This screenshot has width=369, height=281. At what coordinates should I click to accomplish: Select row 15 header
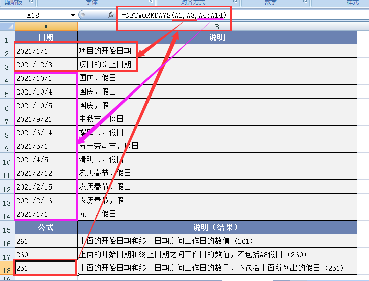(x=7, y=227)
